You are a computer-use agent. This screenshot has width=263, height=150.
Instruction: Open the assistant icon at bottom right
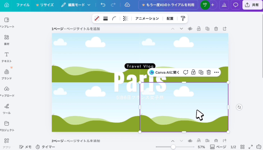[259, 147]
